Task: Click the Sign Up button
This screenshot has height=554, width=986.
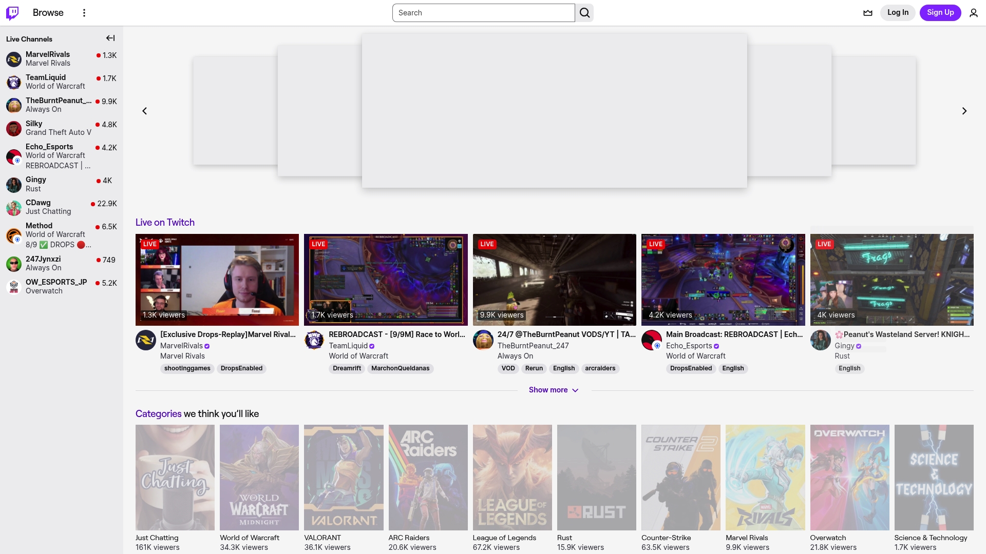Action: coord(940,13)
